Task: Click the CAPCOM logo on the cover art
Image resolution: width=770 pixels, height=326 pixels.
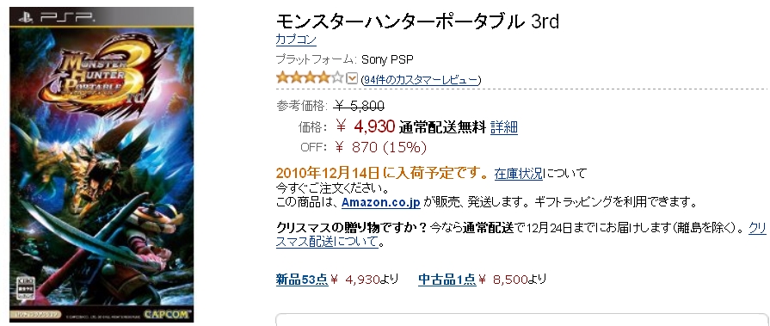Action: click(166, 314)
